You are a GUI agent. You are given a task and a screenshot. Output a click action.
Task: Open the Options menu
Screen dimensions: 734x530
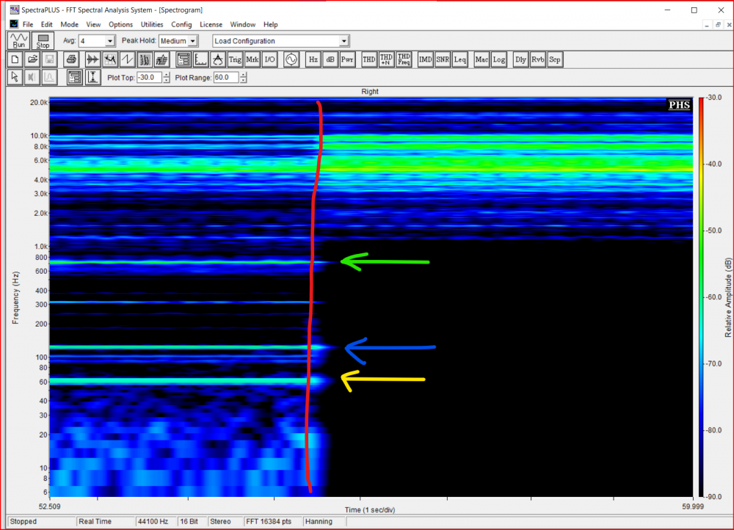120,24
